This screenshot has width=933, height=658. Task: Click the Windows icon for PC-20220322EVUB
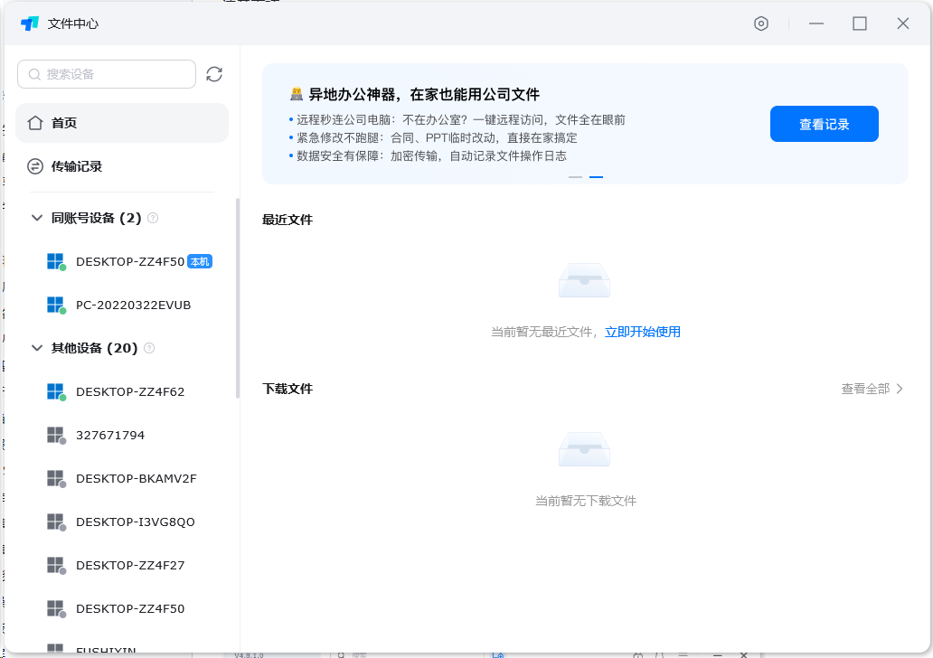tap(56, 305)
